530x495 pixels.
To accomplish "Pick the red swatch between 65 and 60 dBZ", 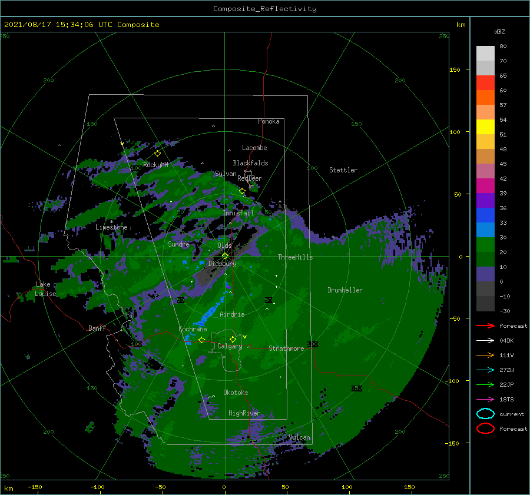I will [485, 83].
